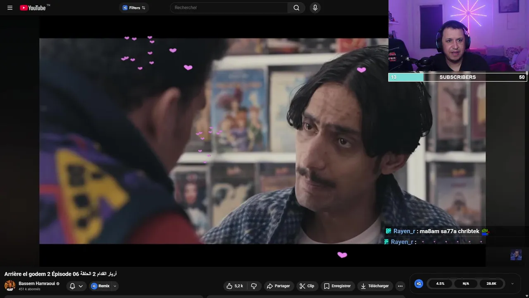Open the Bassem Hamraoui channel name link
This screenshot has height=298, width=529.
(37, 284)
